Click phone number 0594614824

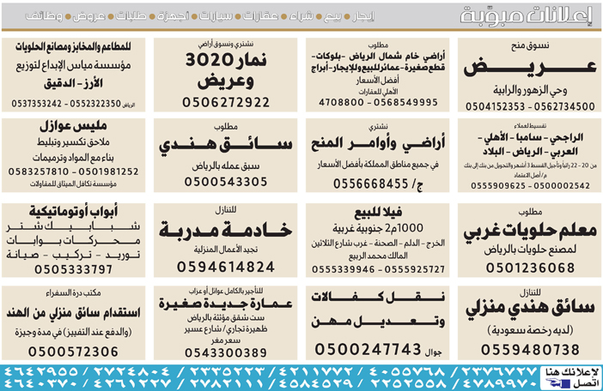226,267
